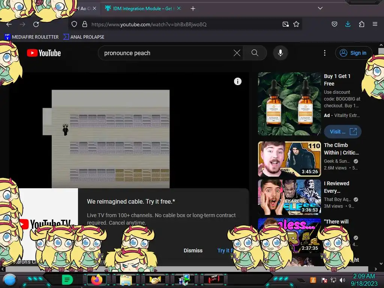
Task: Click the Windows Start orb
Action: click(x=10, y=280)
